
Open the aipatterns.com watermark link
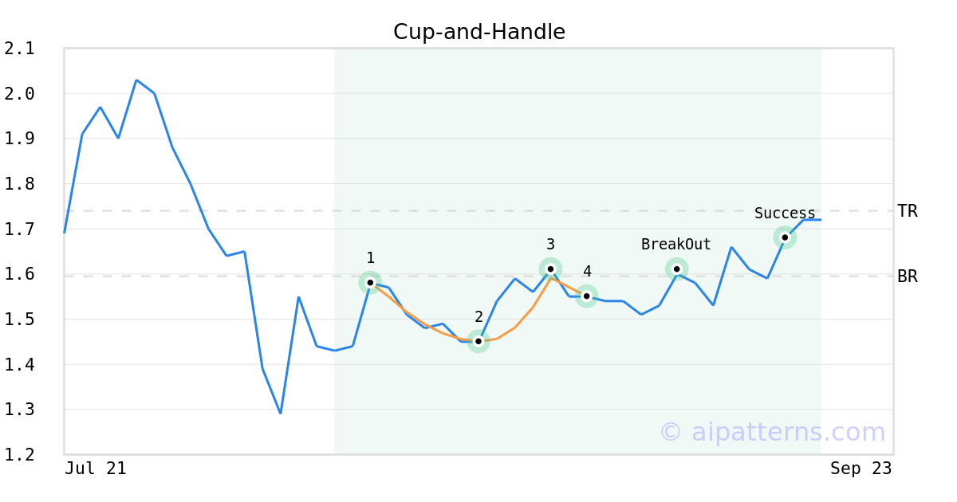[x=772, y=432]
